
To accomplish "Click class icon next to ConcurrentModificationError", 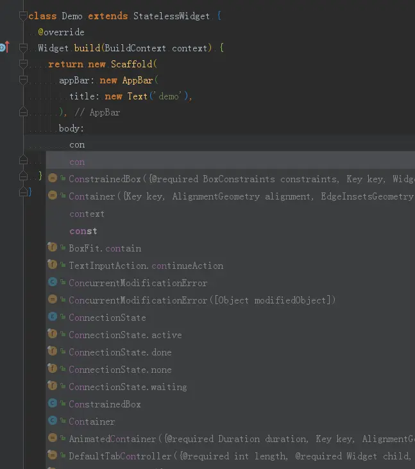I will point(53,282).
